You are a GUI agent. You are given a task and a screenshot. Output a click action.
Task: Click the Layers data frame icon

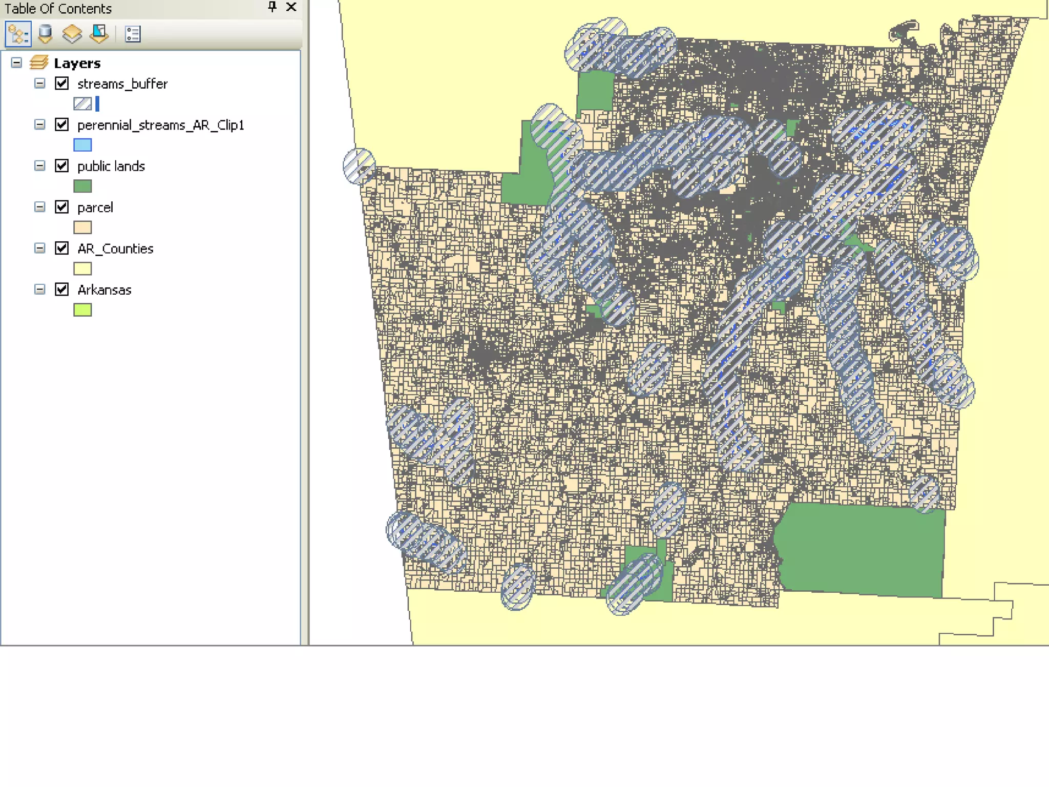tap(39, 63)
